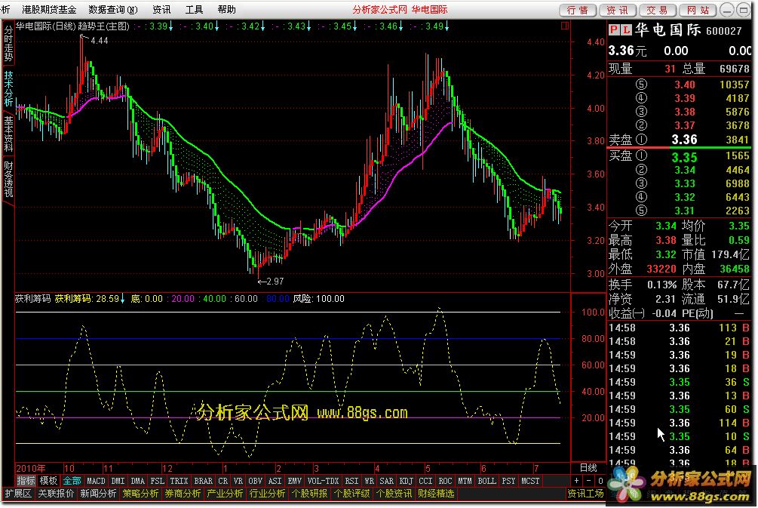Open the 帮助 menu
This screenshot has width=758, height=508.
click(x=226, y=9)
